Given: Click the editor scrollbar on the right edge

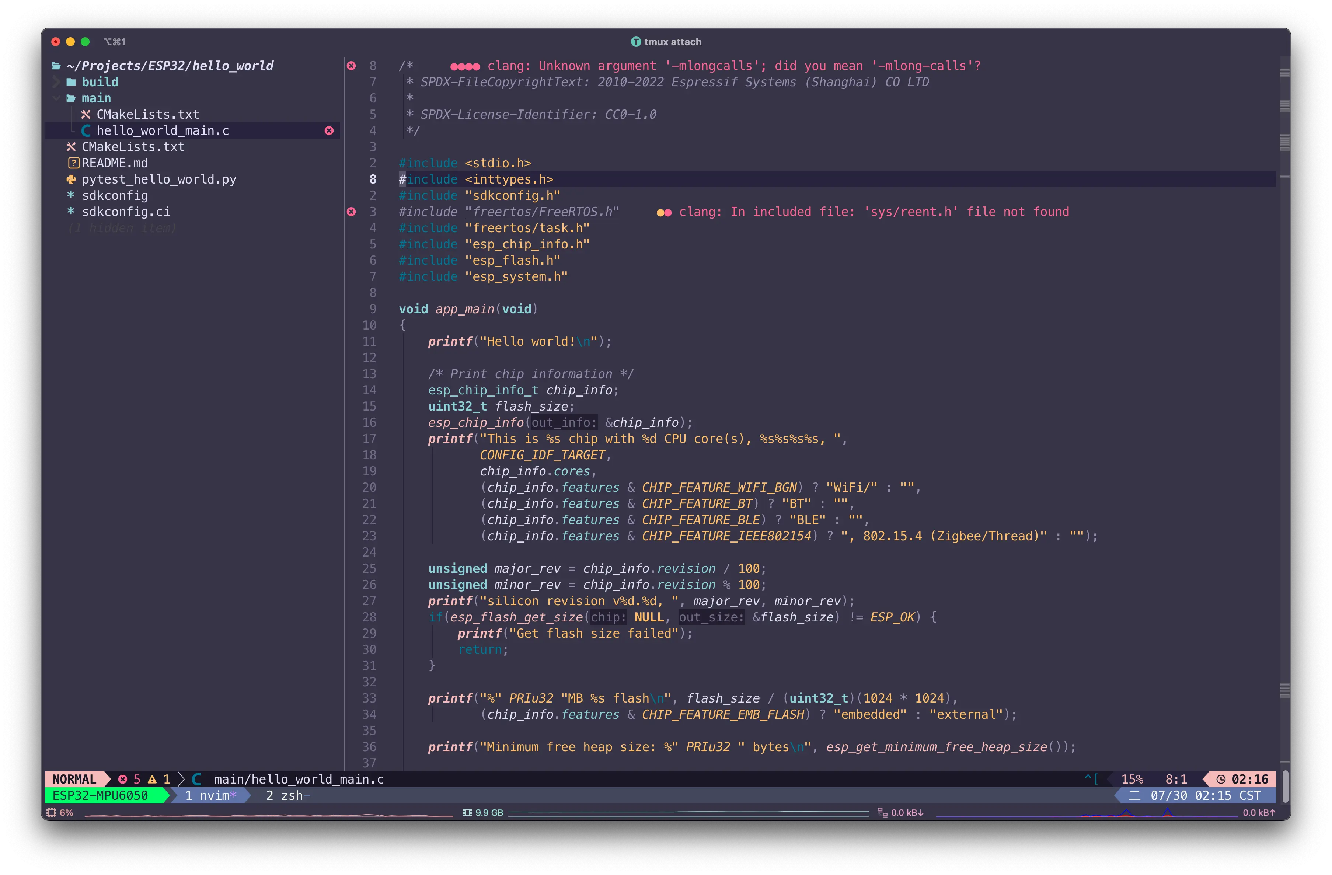Looking at the screenshot, I should (x=1284, y=392).
